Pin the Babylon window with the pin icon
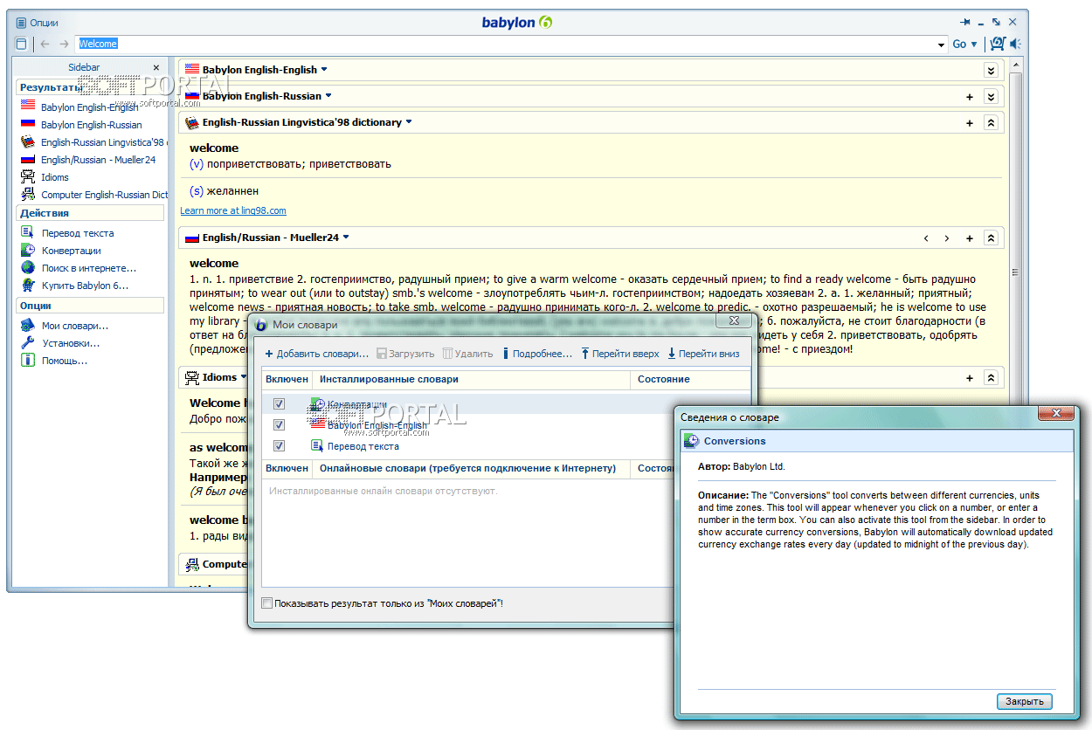Screen dimensions: 1092x730 tap(965, 22)
